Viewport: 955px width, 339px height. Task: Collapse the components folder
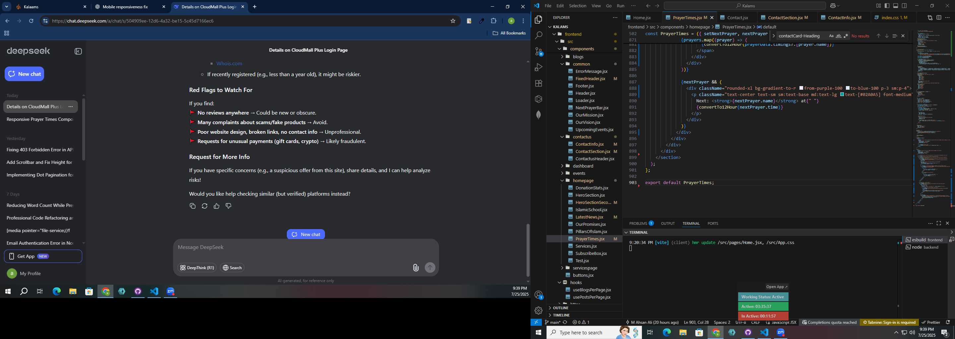coord(559,49)
